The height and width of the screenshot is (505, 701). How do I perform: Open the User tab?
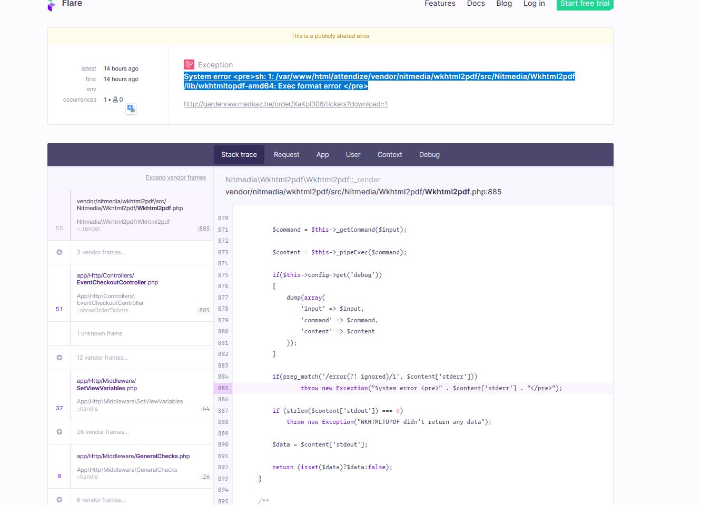[353, 155]
